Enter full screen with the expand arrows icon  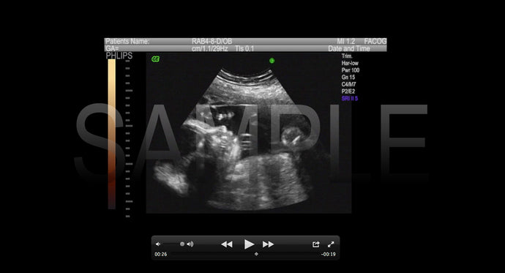pos(331,244)
